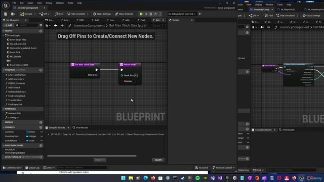Screen dimensions: 324x182
Task: Close the Compiler Results tab
Action: (68, 128)
